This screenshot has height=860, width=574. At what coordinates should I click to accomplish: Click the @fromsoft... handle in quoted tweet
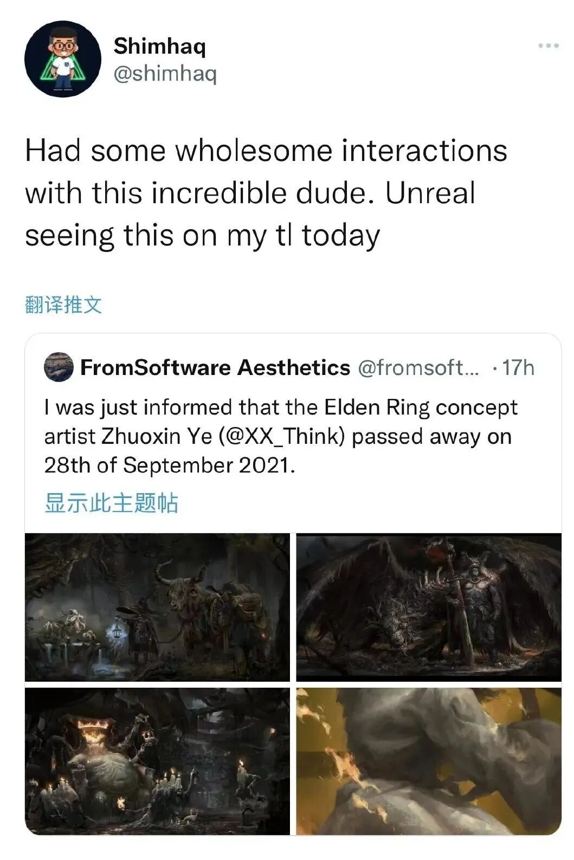[418, 367]
